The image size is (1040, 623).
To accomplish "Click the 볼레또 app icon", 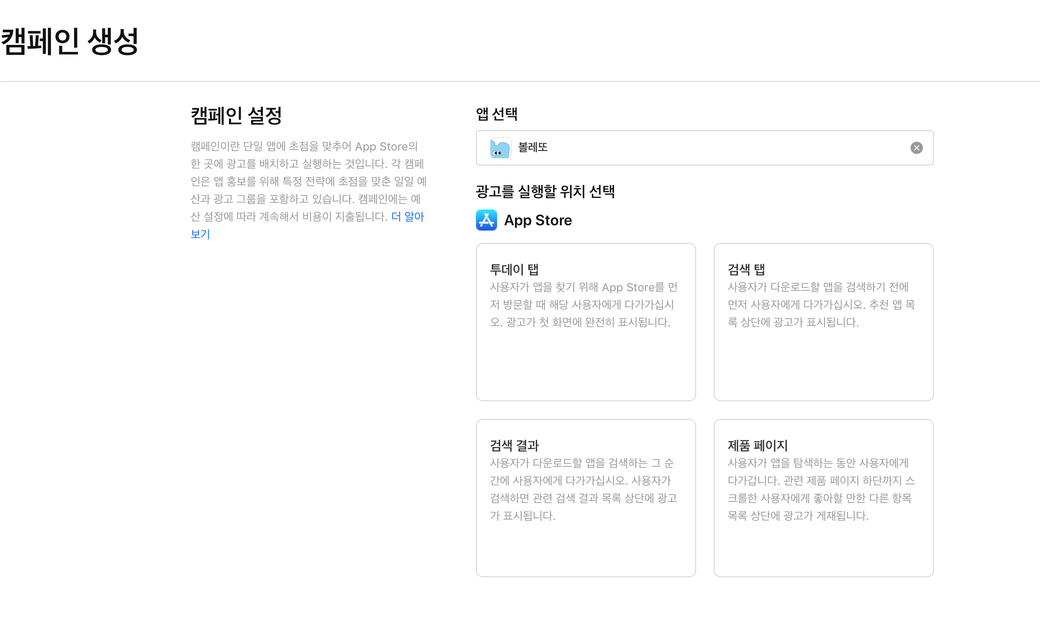I will pos(500,148).
